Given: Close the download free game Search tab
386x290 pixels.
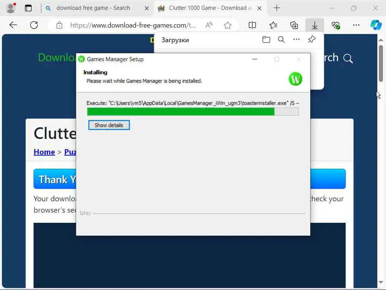Looking at the screenshot, I should (147, 8).
